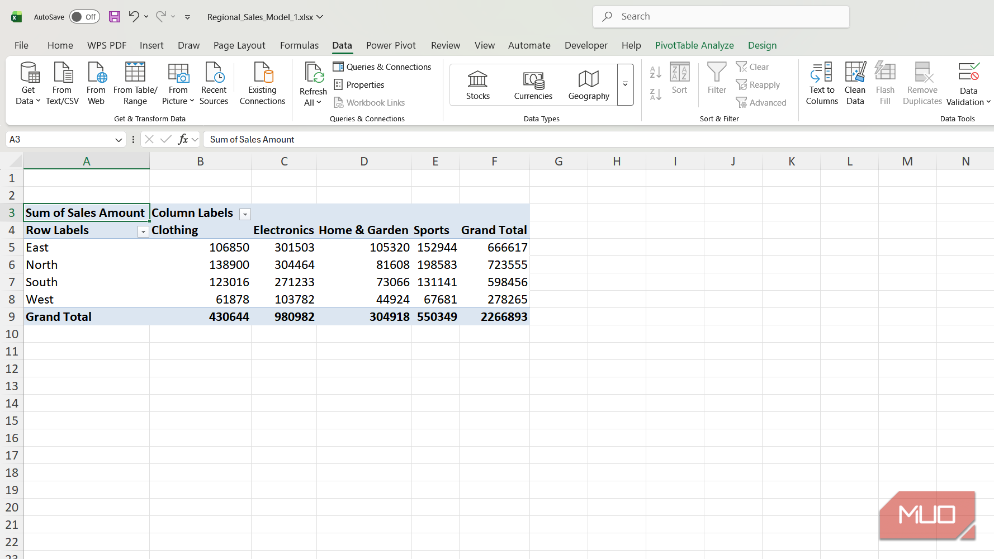Select row 5 header
The height and width of the screenshot is (559, 994).
(x=12, y=248)
